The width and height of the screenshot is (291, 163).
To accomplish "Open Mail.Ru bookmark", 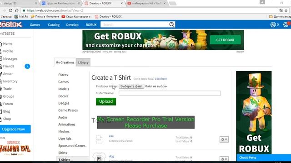I will 21,17.
